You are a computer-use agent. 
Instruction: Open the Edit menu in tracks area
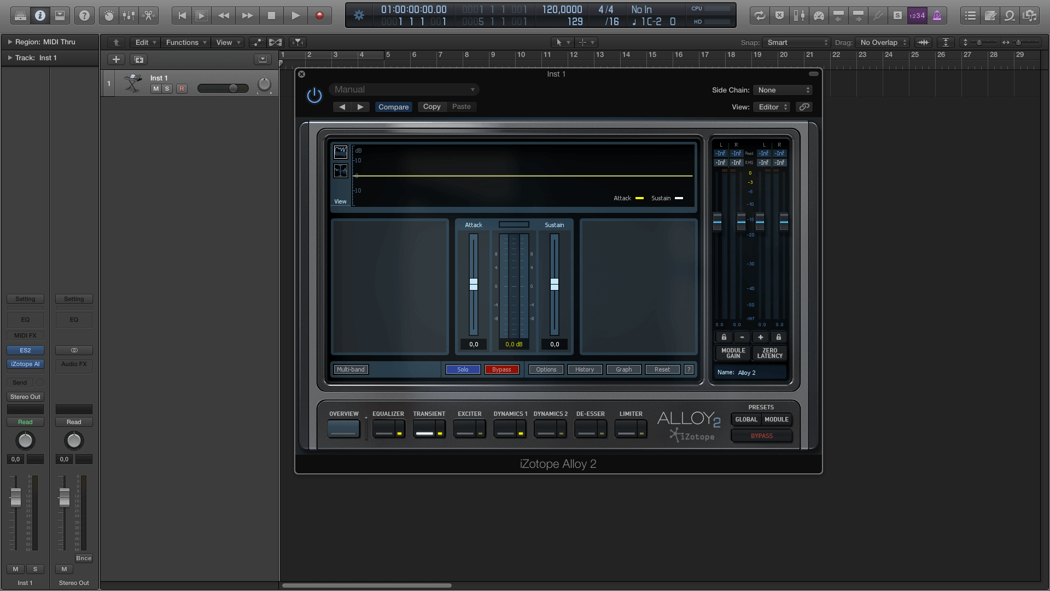[x=145, y=42]
